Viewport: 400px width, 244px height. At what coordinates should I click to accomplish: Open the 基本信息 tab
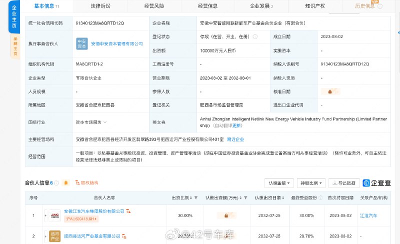46,6
